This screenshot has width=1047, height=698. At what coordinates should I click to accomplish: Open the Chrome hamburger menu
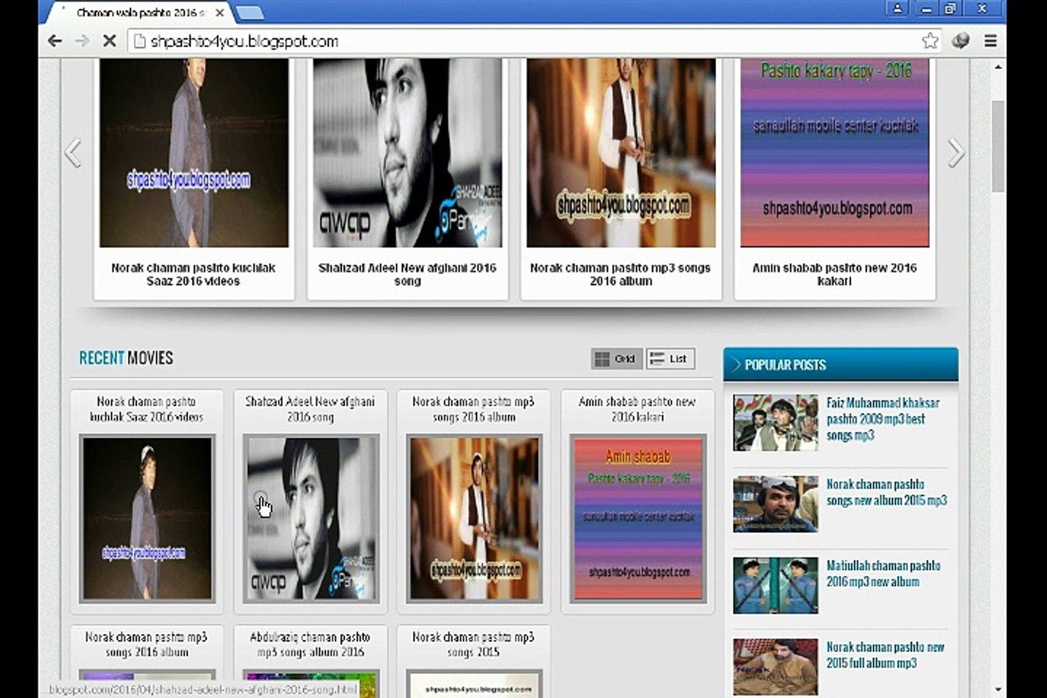990,41
